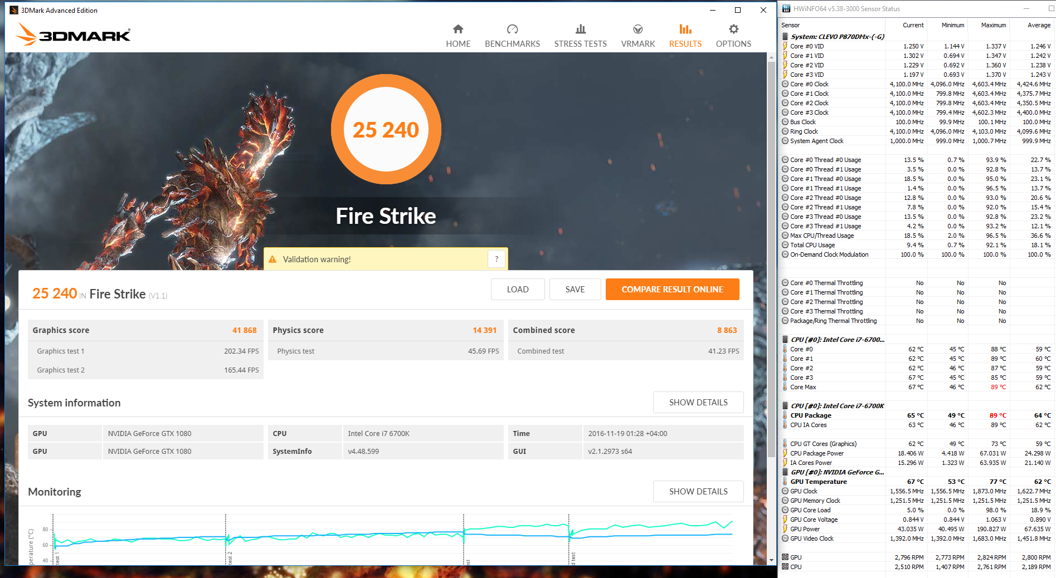Select System: CLEVO P870DMx sensor group
The width and height of the screenshot is (1056, 578).
[x=838, y=37]
